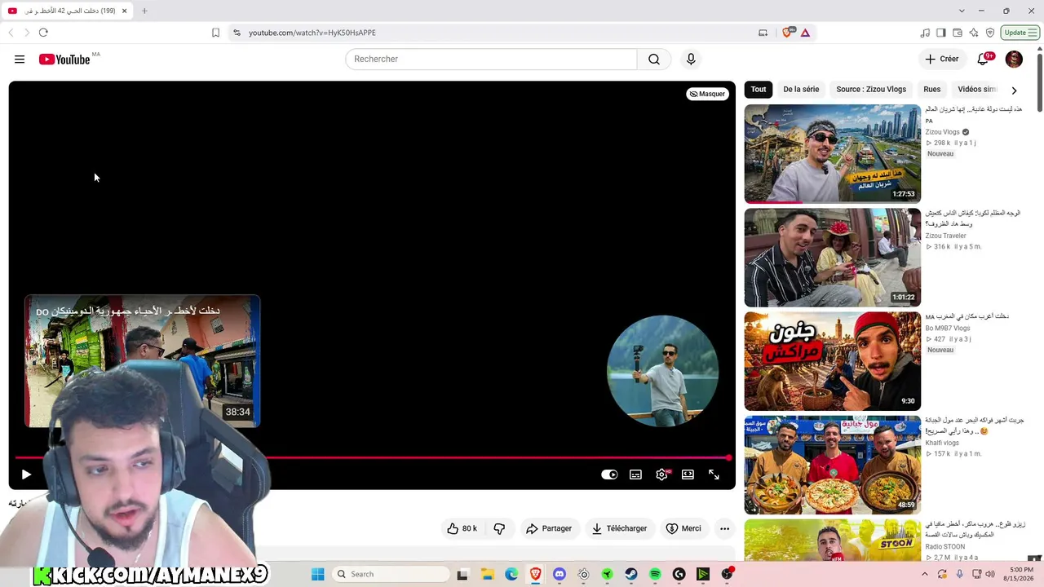1044x587 pixels.
Task: Click the Rechercher search field
Action: tap(491, 60)
